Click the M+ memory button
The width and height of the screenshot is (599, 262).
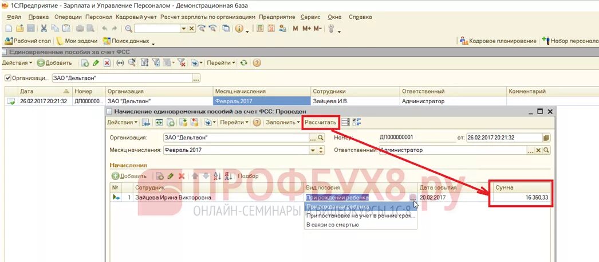(x=306, y=29)
